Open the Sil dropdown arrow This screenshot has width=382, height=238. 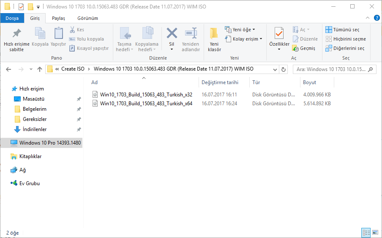[172, 49]
